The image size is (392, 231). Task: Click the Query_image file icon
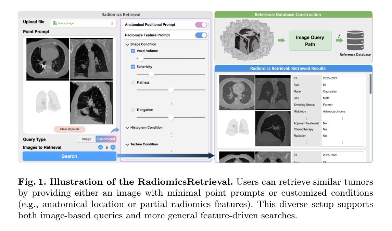[55, 23]
